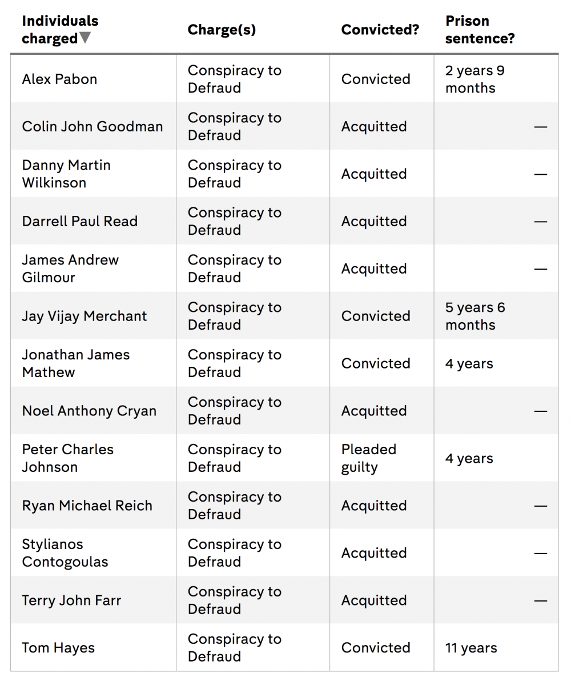Click the Convicted? column header
Screen dimensions: 571x681
(x=380, y=30)
